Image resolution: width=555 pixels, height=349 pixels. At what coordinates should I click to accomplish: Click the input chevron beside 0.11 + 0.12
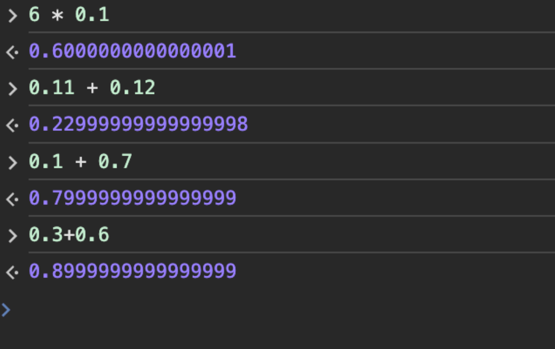[12, 88]
